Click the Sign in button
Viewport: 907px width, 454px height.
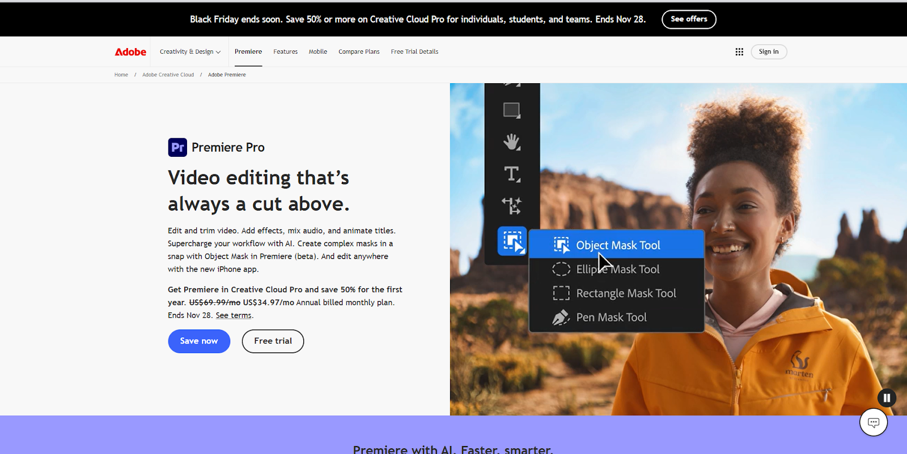coord(769,52)
